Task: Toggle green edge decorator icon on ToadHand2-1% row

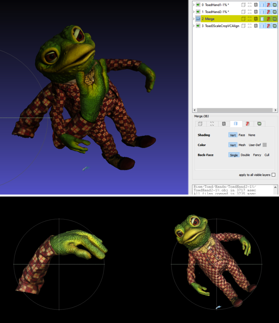Action: [x=275, y=12]
